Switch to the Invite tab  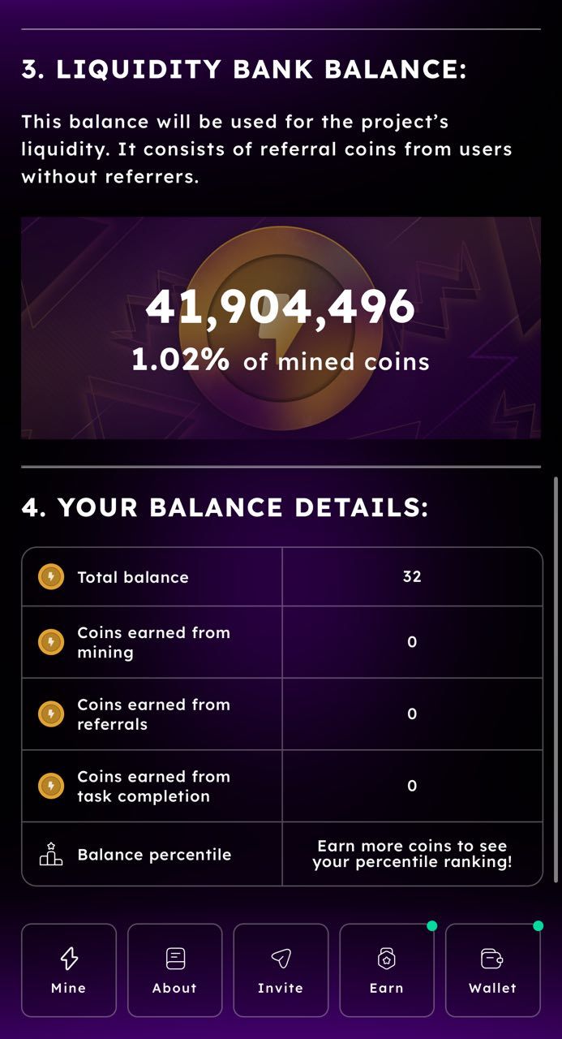tap(281, 970)
